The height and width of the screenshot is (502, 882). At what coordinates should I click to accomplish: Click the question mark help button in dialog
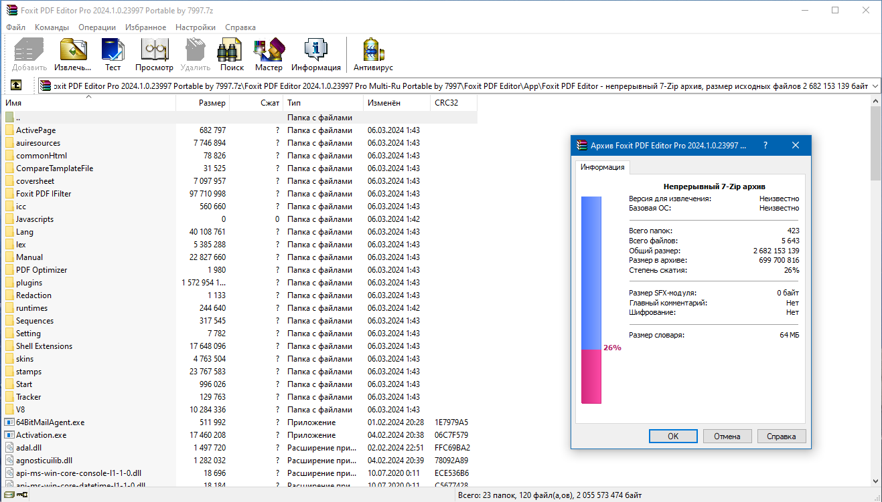click(765, 146)
